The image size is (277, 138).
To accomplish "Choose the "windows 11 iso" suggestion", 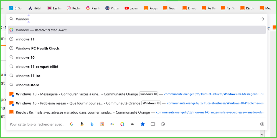I will coord(28,76).
